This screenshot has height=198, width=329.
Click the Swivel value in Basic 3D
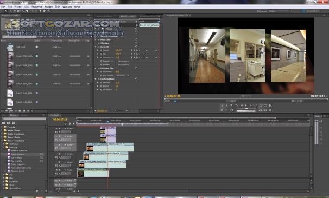118,50
